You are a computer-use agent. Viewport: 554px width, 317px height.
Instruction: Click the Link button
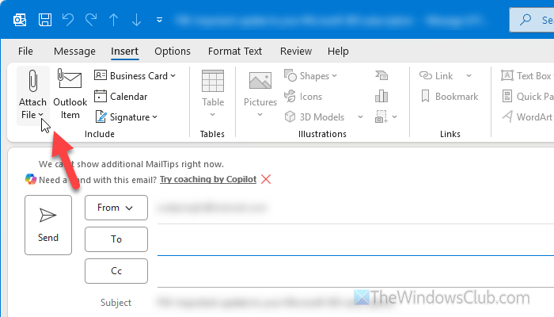pos(436,76)
